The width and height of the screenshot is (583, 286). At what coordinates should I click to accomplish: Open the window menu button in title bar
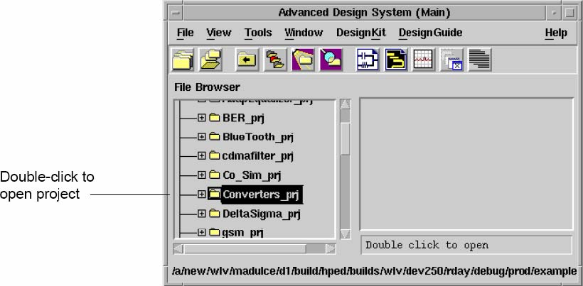[x=176, y=13]
